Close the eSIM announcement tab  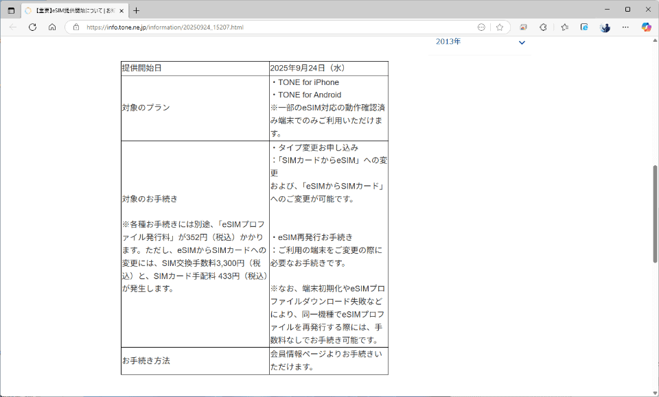pyautogui.click(x=122, y=11)
